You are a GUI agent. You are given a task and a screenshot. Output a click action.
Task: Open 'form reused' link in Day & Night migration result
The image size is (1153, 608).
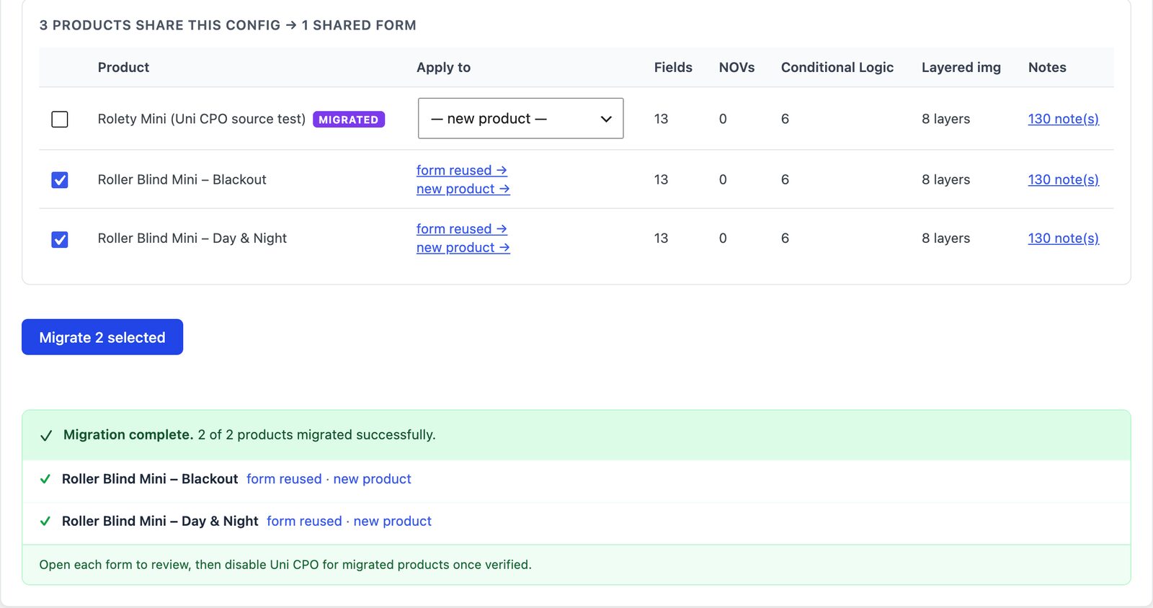[304, 521]
